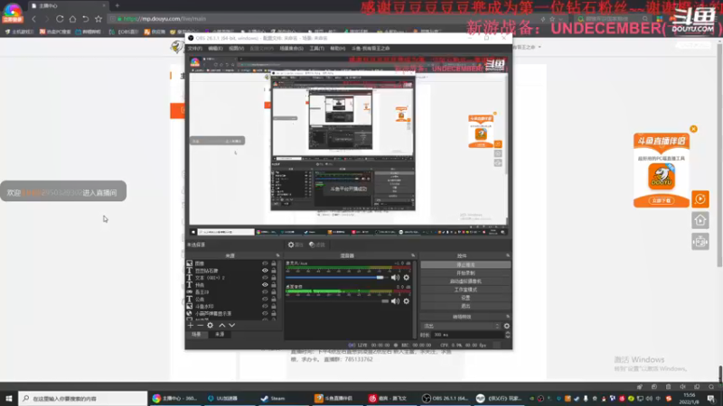Screen dimensions: 723x406
Task: Click the orange play icon on right sidebar
Action: [x=700, y=198]
